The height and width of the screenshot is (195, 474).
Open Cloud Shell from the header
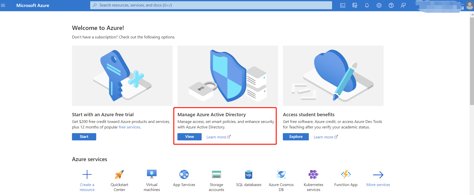point(343,5)
